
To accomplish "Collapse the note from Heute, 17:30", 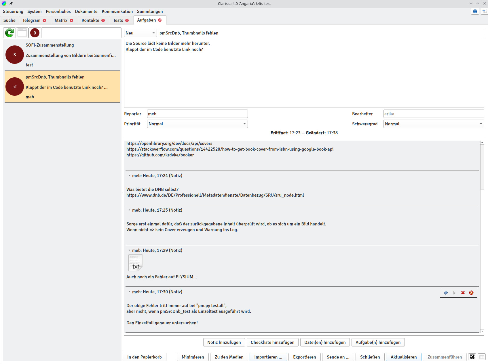I will coord(129,292).
